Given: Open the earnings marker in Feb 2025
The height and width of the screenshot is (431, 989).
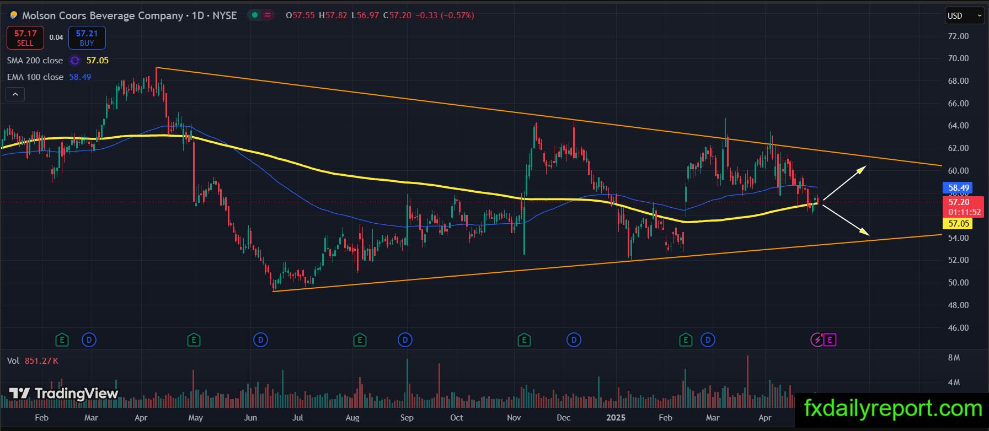Looking at the screenshot, I should point(686,340).
